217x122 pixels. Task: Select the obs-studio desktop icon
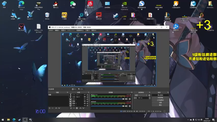133,16
